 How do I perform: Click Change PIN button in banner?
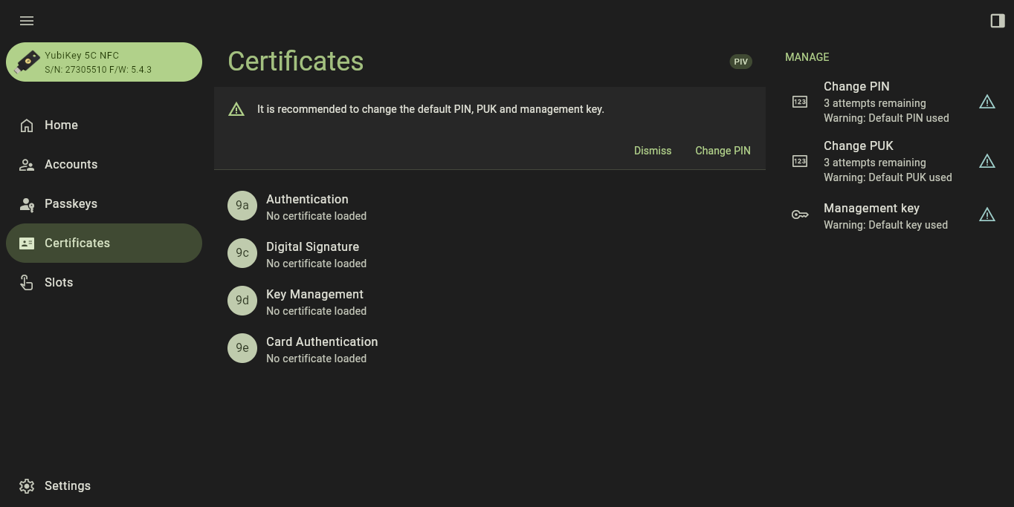[723, 151]
